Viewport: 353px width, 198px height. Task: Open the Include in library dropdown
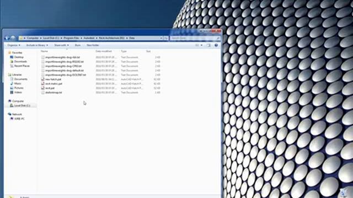pyautogui.click(x=37, y=45)
